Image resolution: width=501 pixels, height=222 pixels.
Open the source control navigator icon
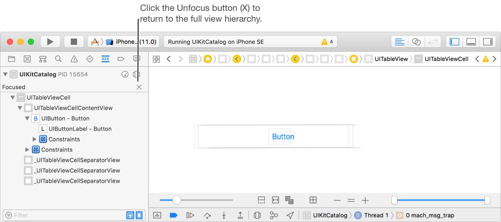pos(27,59)
